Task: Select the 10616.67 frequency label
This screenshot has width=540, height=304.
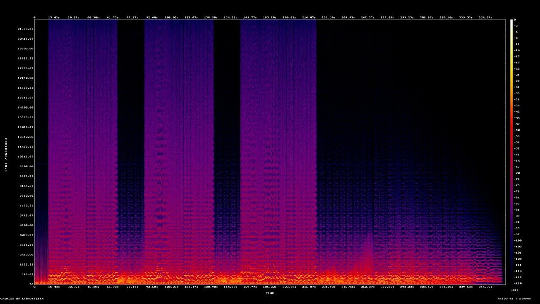Action: point(25,157)
